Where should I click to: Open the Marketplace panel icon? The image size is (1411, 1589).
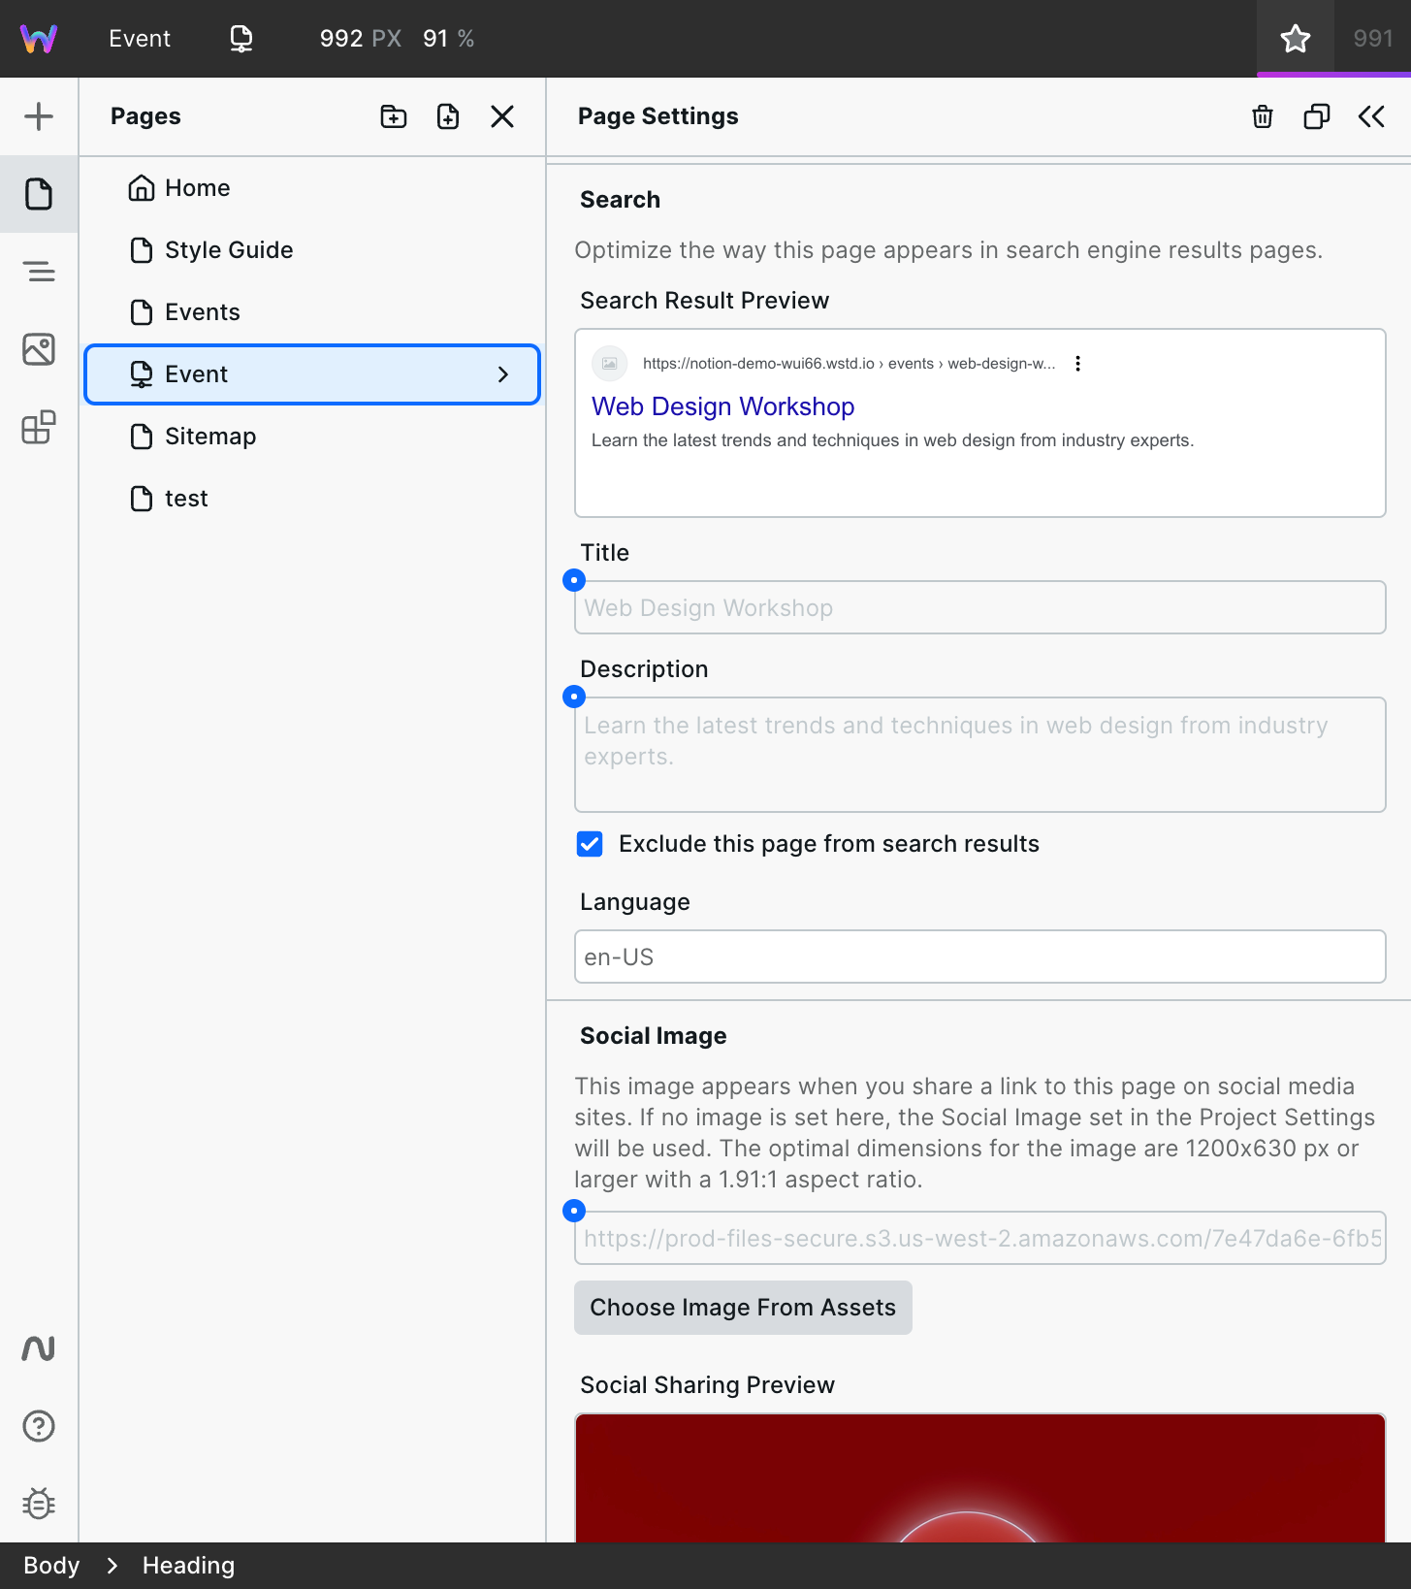click(x=39, y=427)
